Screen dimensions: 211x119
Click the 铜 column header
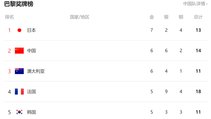[181, 17]
